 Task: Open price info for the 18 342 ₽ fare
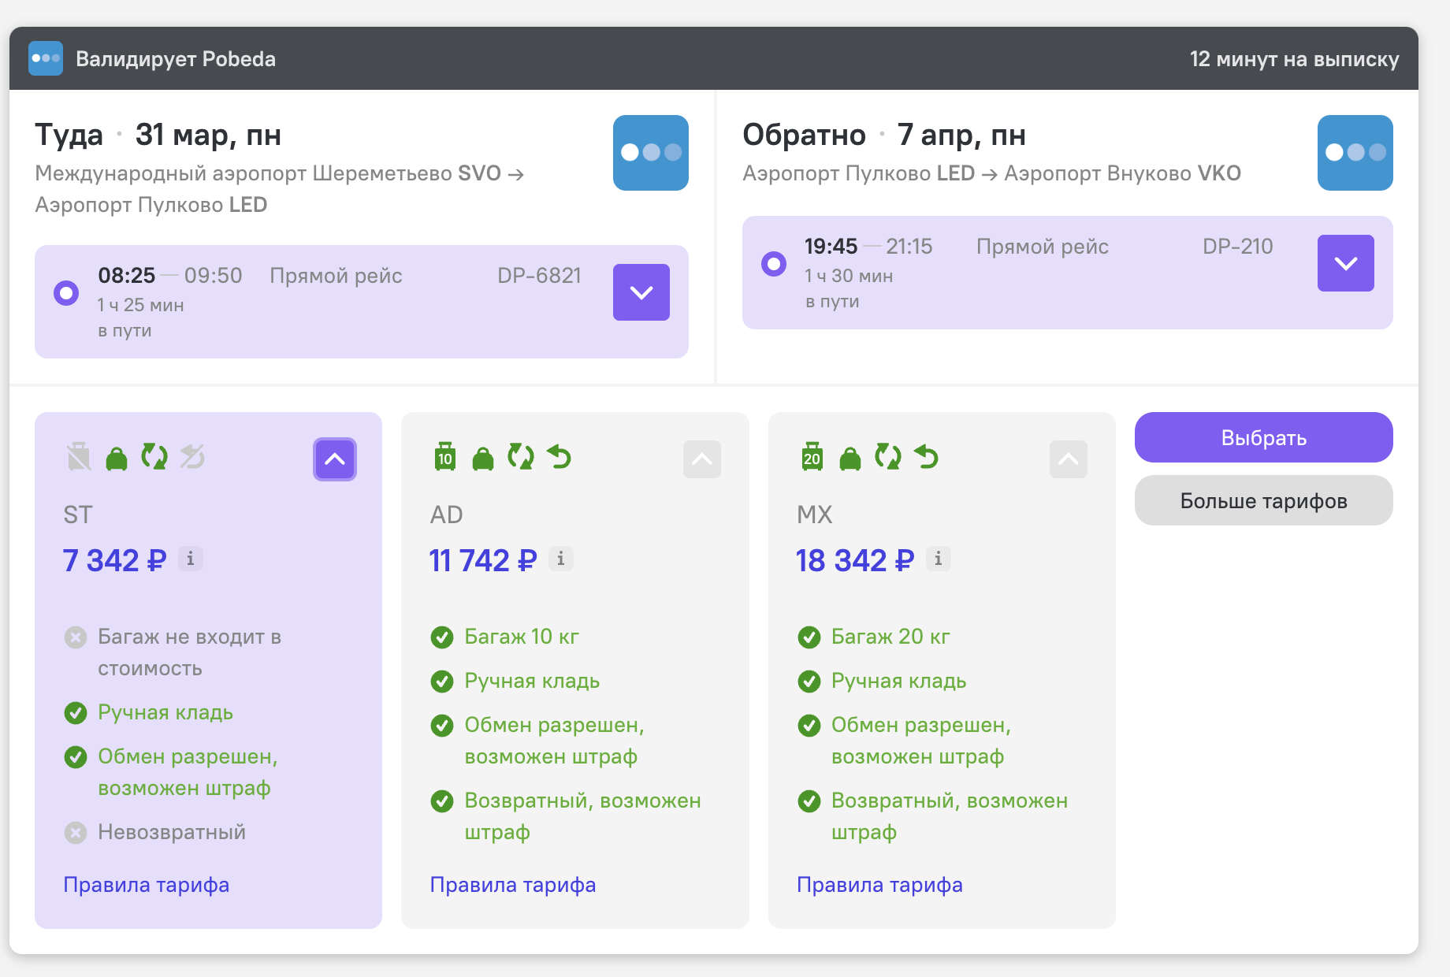[x=938, y=559]
